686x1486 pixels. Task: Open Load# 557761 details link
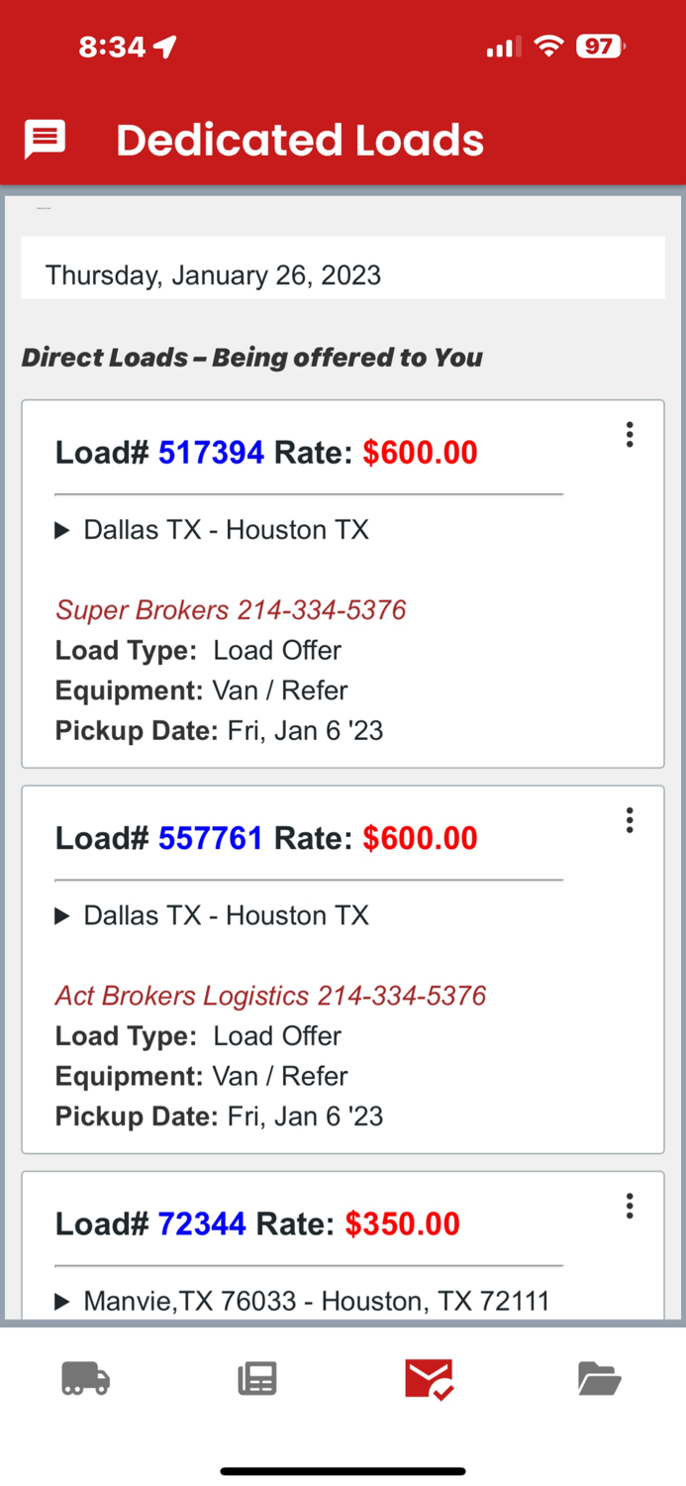210,837
